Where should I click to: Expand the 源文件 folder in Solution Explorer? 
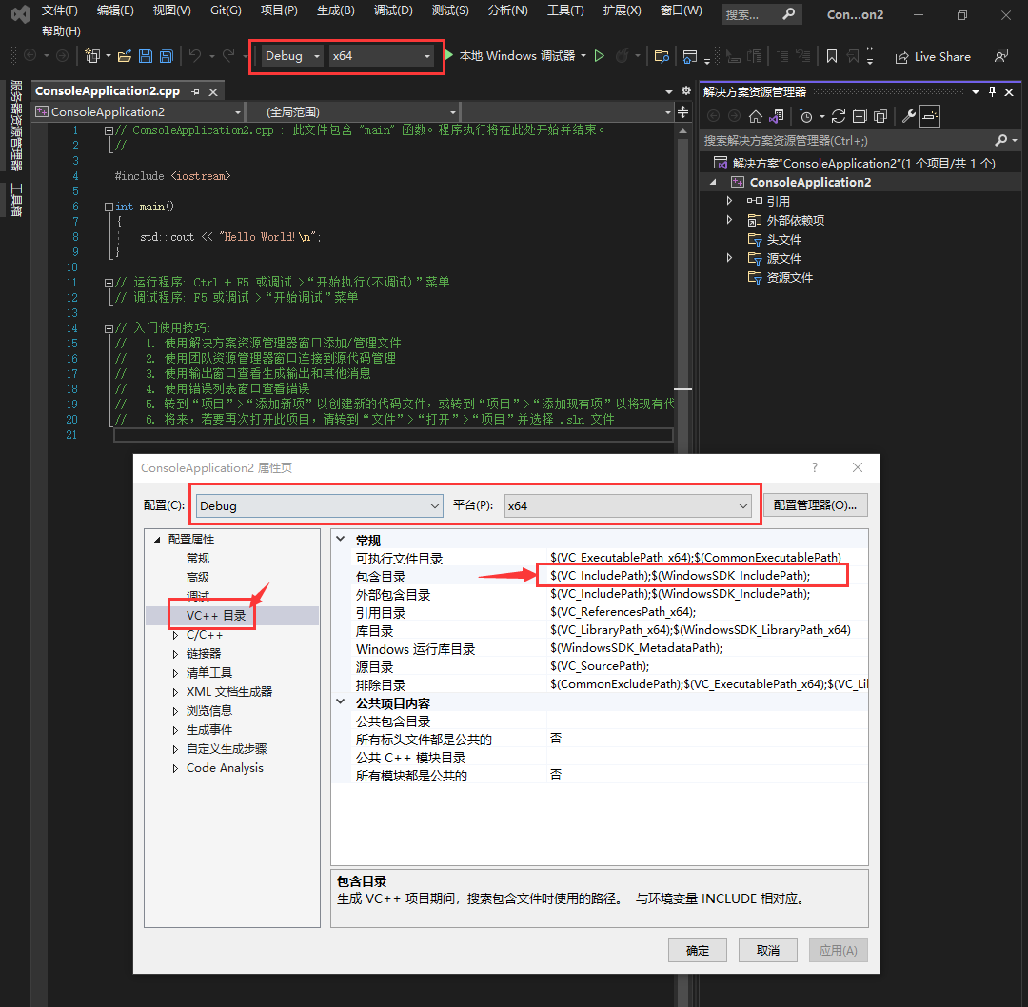point(729,258)
